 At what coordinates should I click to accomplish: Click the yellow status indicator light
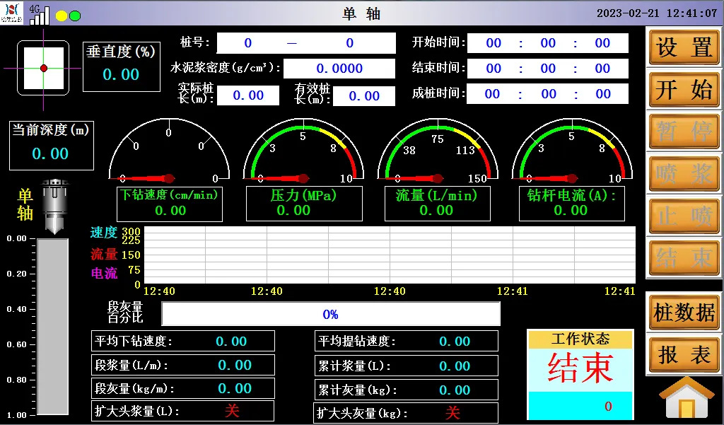tap(62, 16)
